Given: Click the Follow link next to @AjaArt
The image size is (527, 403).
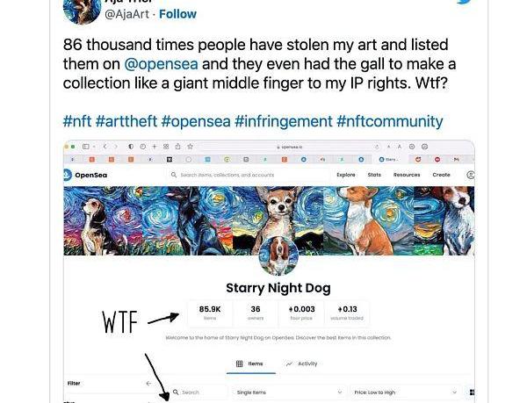Looking at the screenshot, I should coord(177,14).
